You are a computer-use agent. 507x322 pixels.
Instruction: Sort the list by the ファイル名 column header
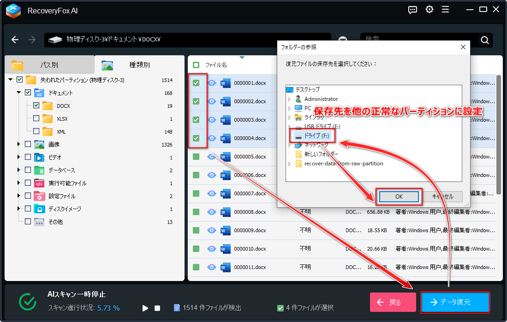[216, 65]
